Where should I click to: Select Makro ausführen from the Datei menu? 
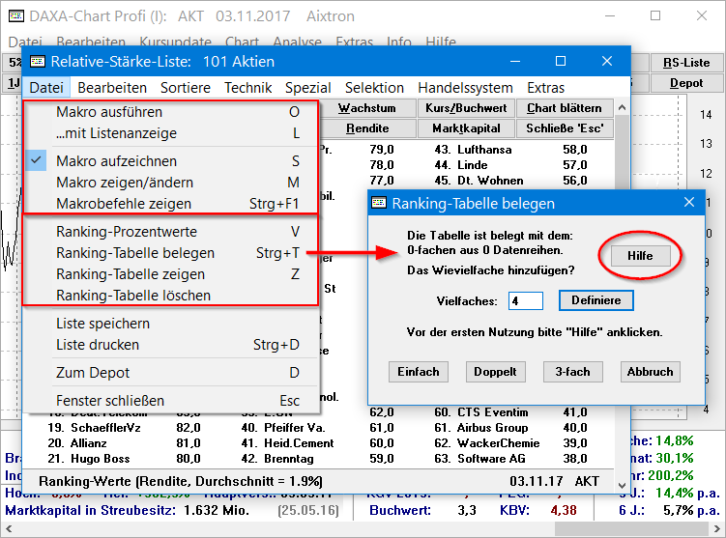(109, 112)
